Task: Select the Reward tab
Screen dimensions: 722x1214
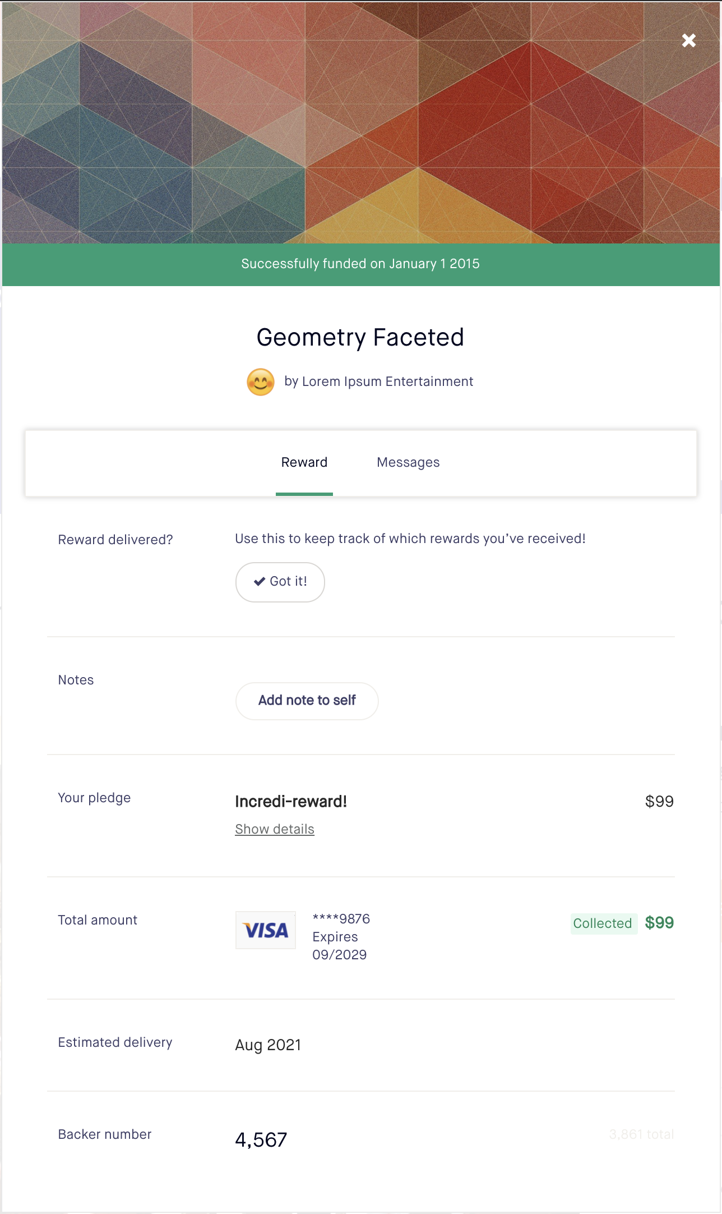Action: click(304, 462)
